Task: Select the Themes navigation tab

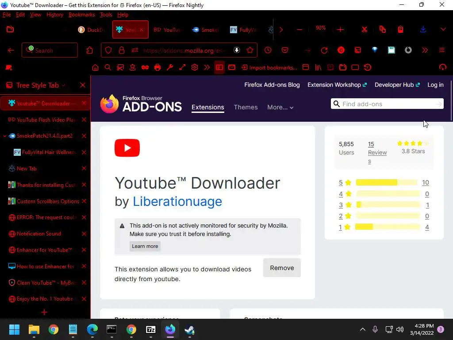Action: pyautogui.click(x=246, y=107)
